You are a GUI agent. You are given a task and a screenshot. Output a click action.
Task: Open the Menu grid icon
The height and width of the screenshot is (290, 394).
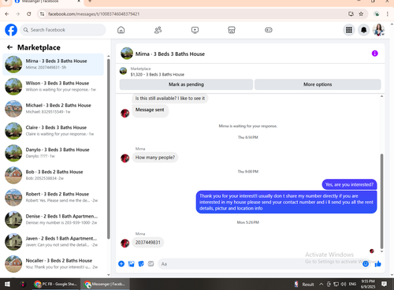[x=349, y=30]
